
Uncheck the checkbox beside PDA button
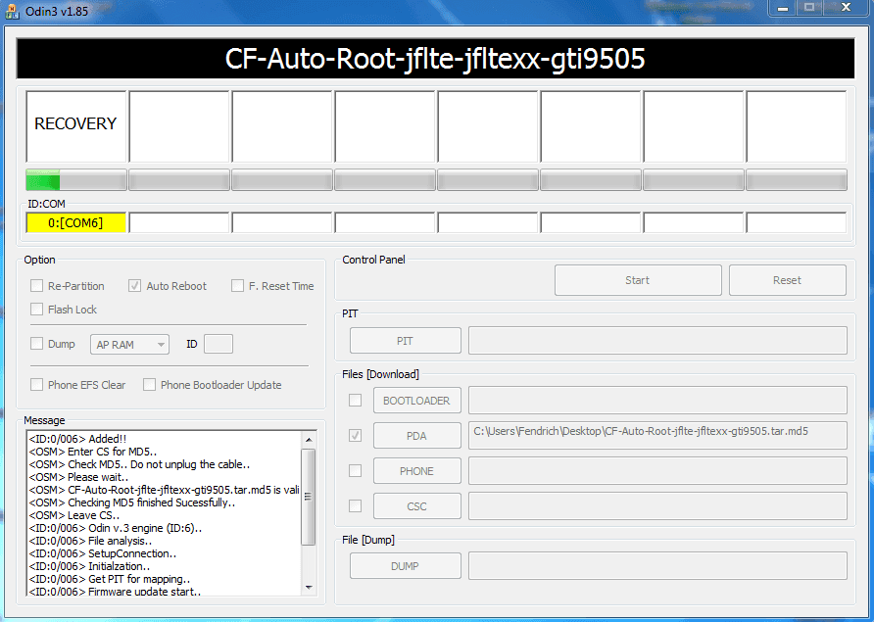pos(355,435)
